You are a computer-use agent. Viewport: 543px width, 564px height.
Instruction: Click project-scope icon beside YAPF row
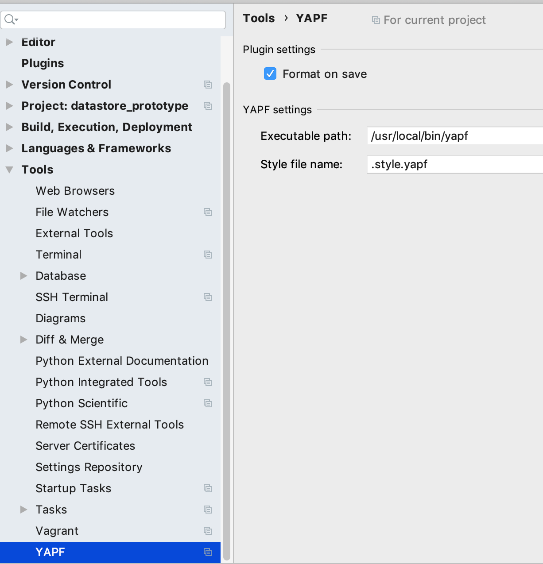point(208,552)
